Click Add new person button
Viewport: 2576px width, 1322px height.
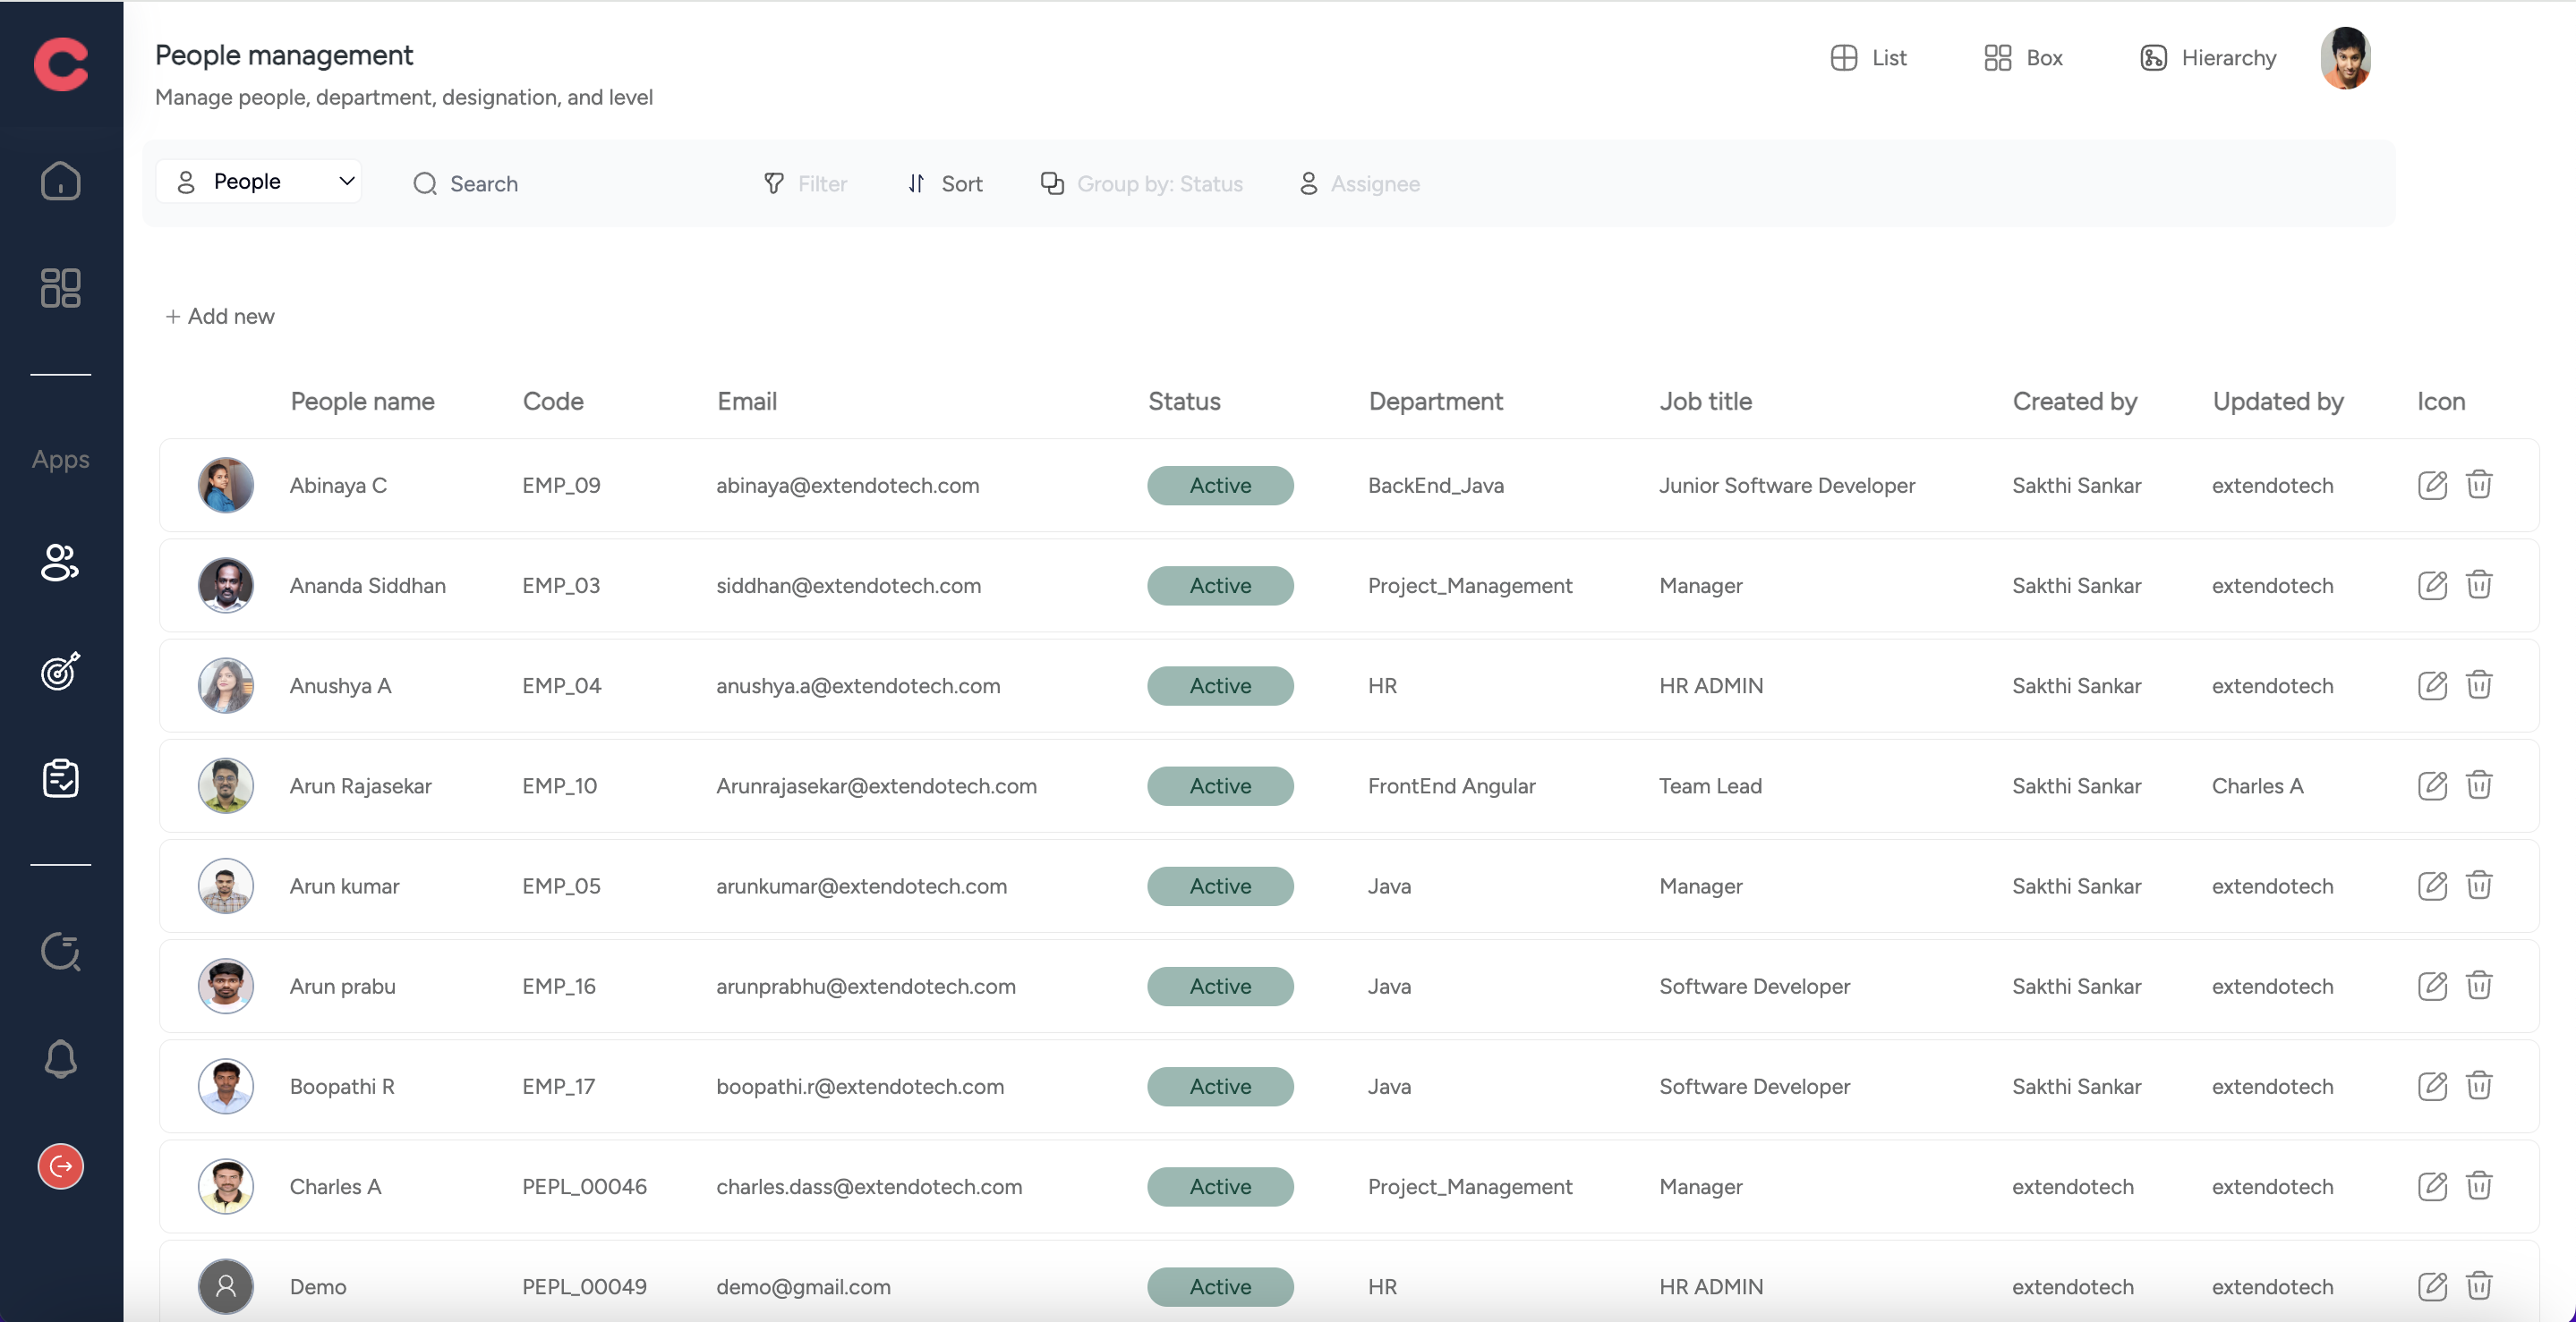[219, 316]
